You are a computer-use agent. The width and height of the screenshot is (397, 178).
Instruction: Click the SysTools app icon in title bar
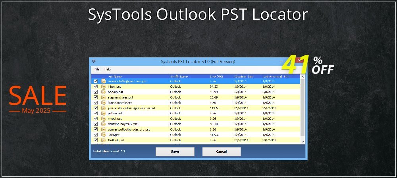(x=94, y=61)
